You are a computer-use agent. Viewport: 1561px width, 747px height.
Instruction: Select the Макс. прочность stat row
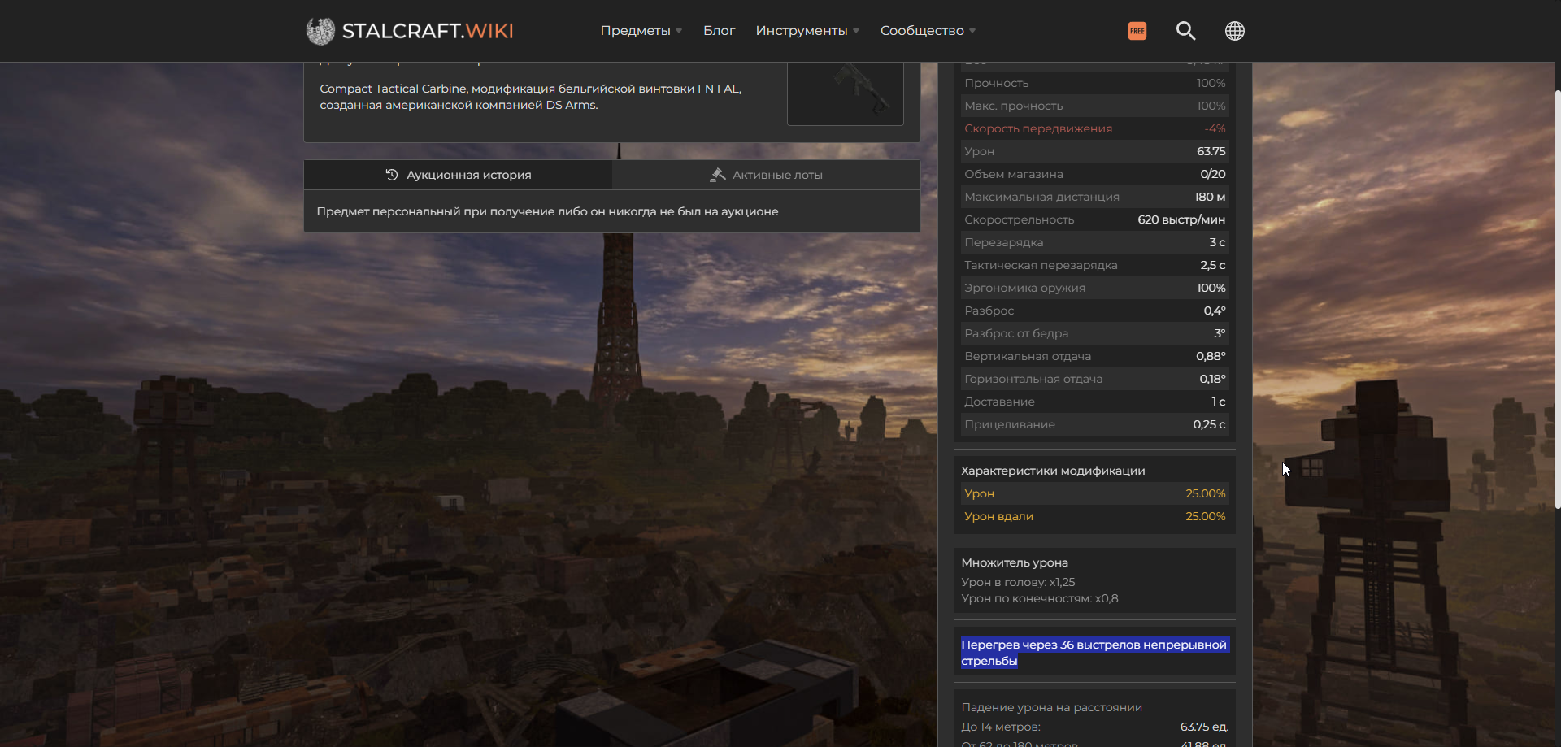(x=1094, y=106)
